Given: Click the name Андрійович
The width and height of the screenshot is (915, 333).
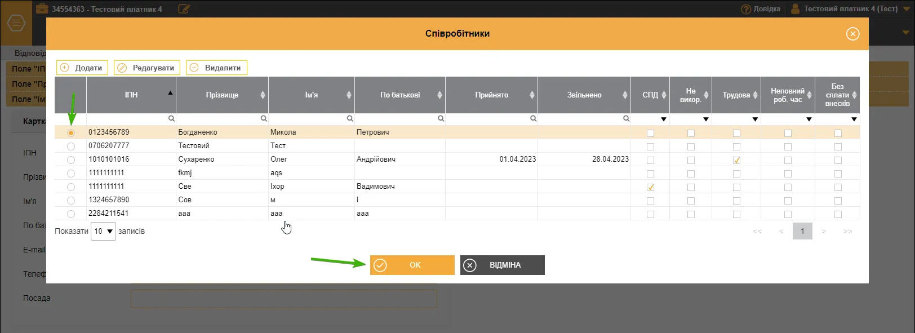Looking at the screenshot, I should tap(376, 159).
